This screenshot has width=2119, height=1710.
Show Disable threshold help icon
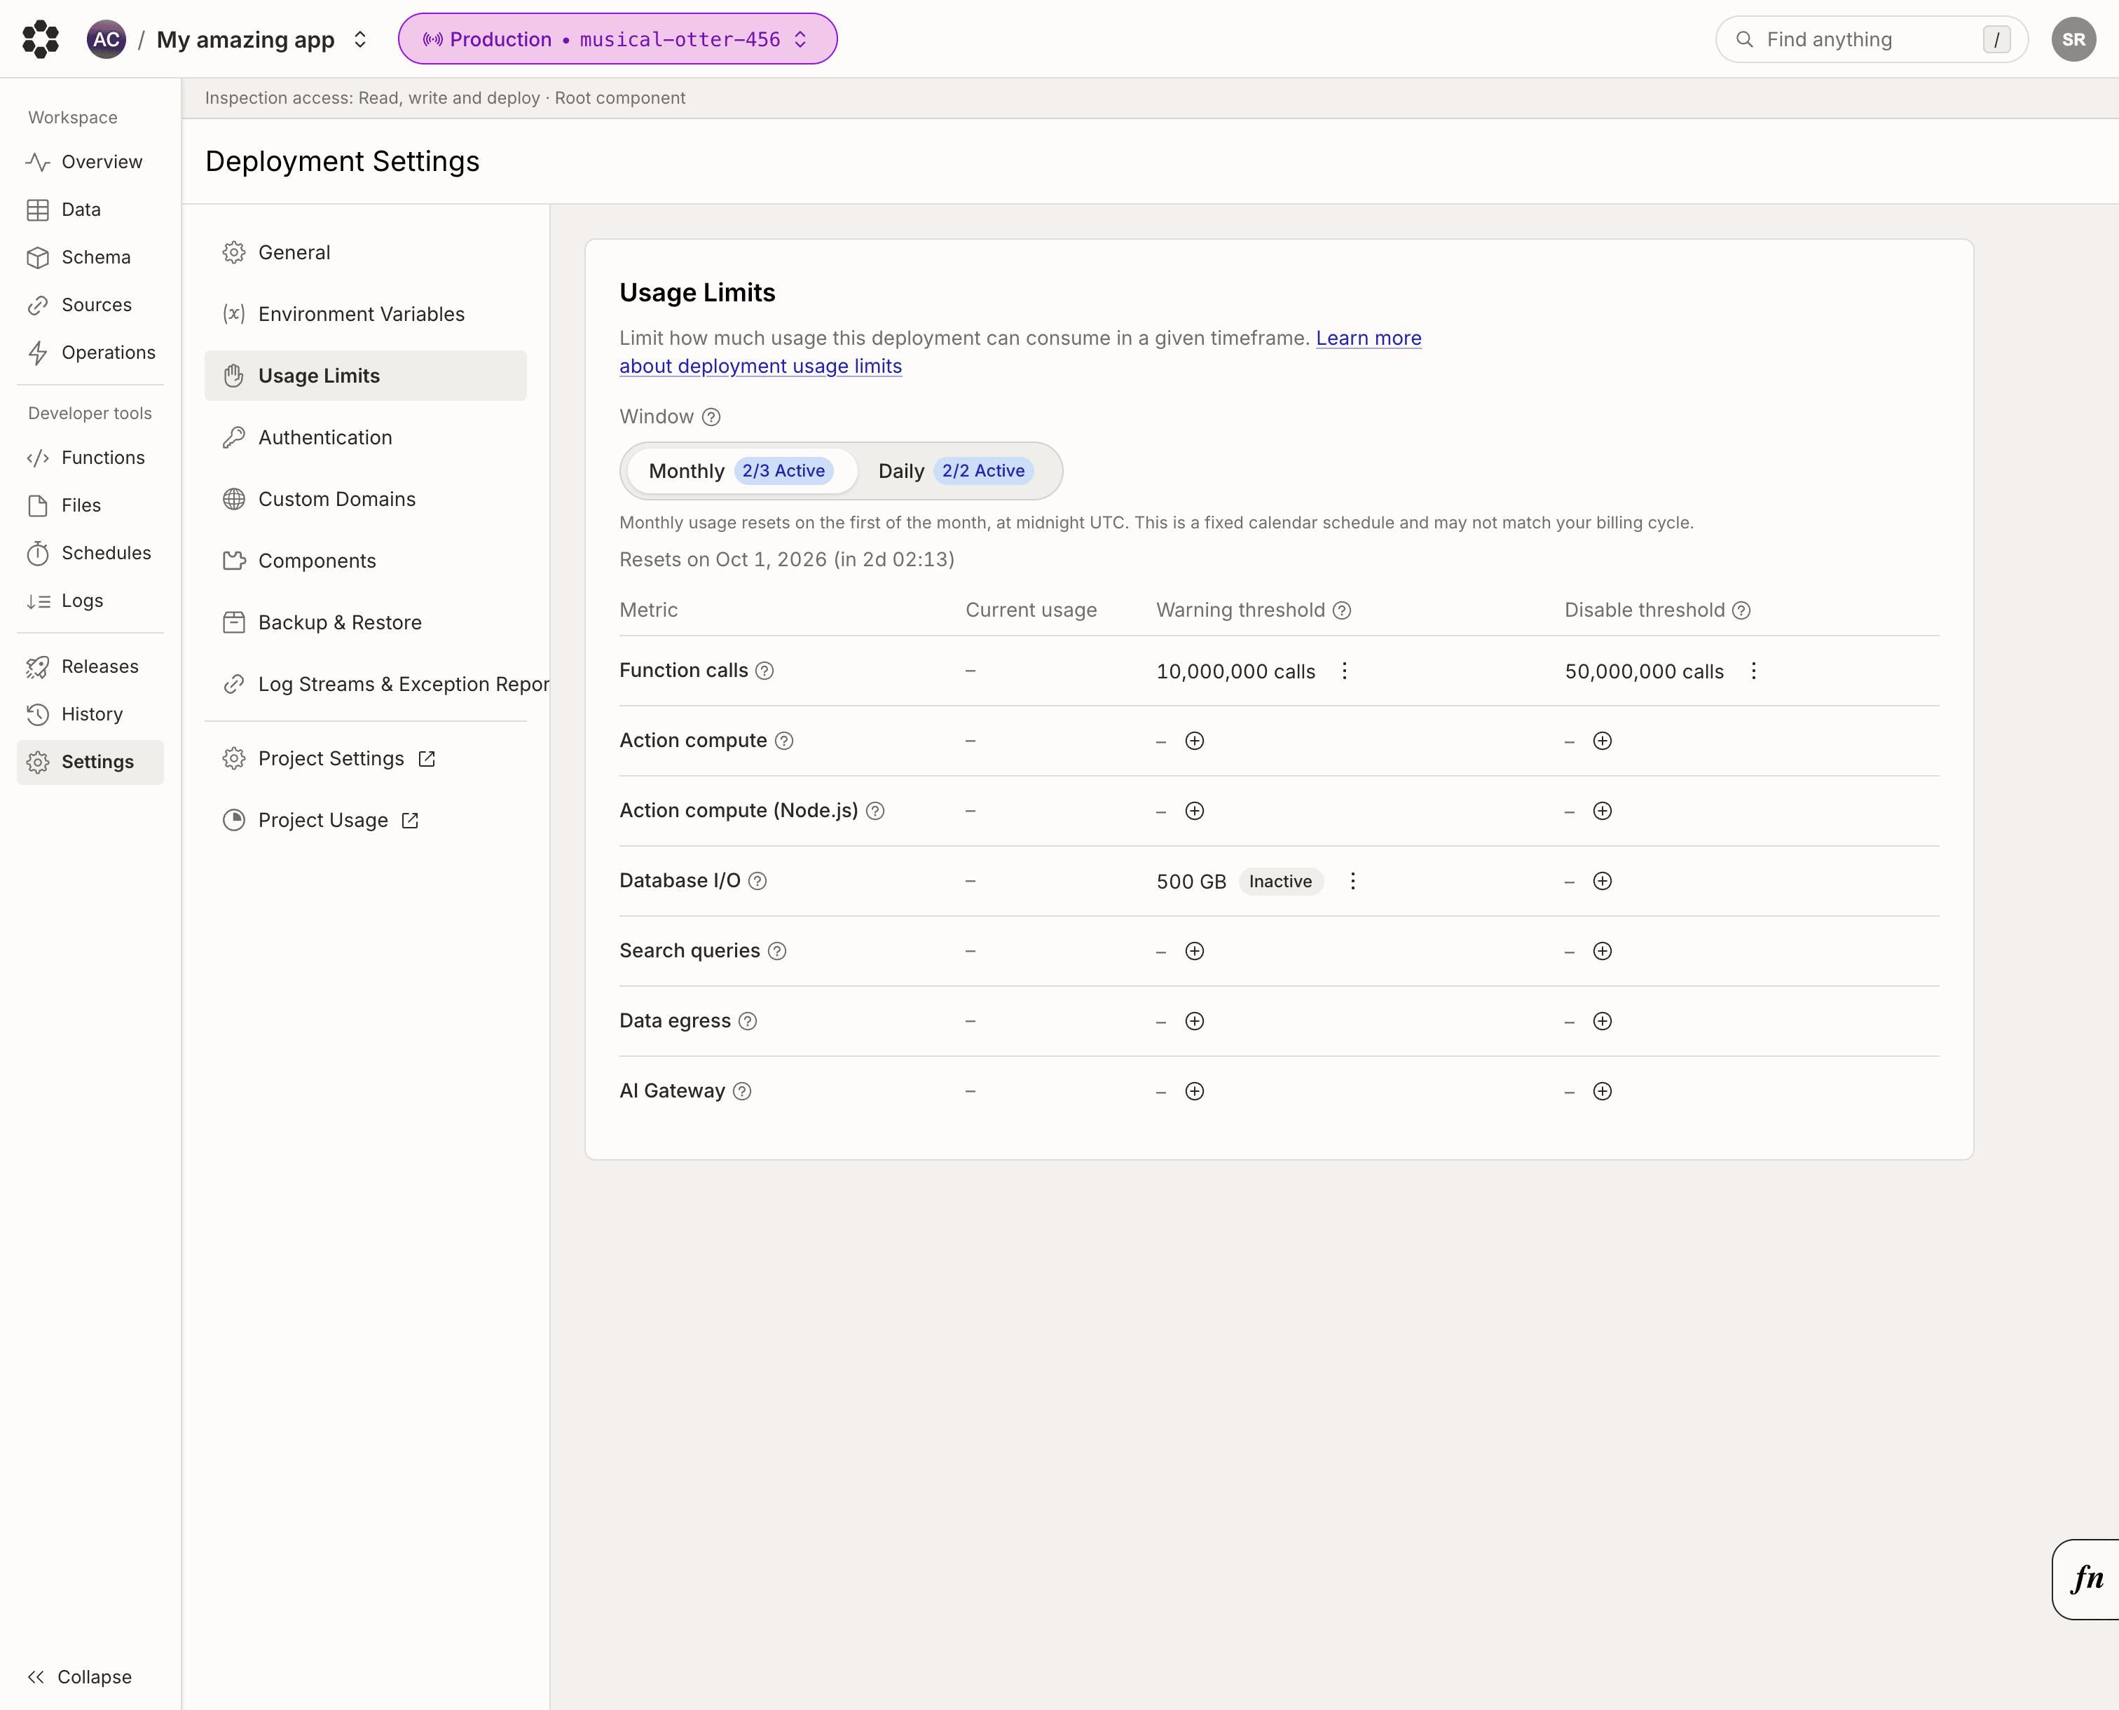[x=1741, y=610]
